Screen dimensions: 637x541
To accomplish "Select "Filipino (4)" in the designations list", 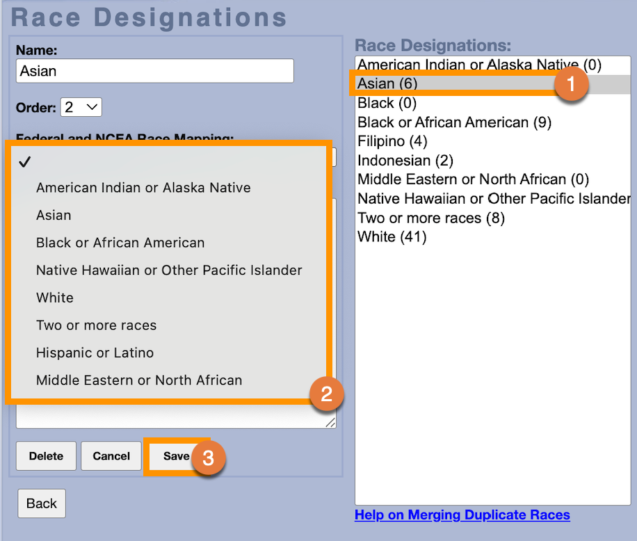I will (x=392, y=142).
